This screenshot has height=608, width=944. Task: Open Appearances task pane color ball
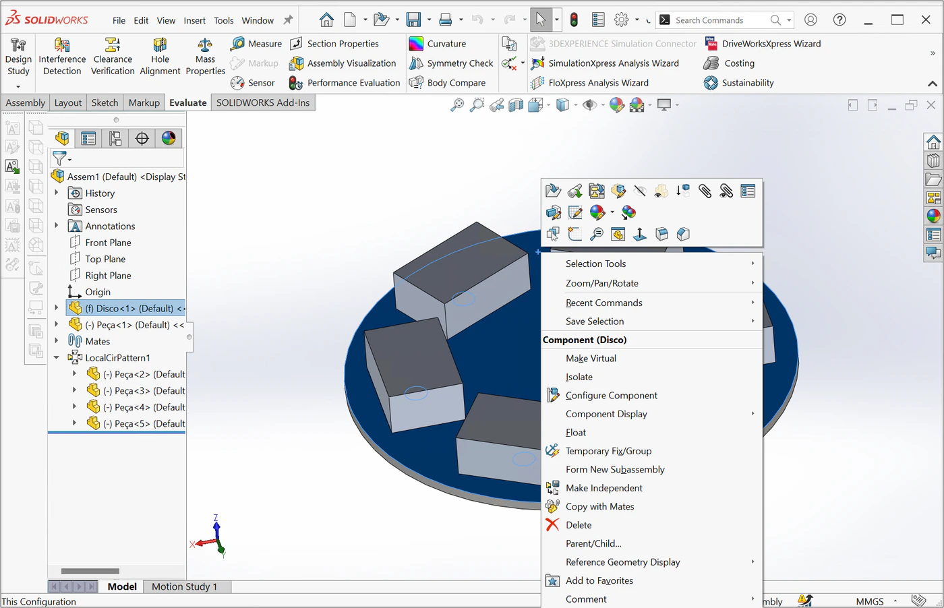(933, 216)
